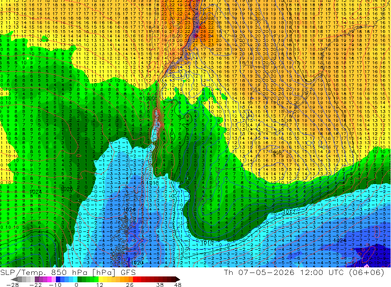This screenshot has height=287, width=391.
Task: Pick the dark blue swatch above the -10 label
Action: 58,279
